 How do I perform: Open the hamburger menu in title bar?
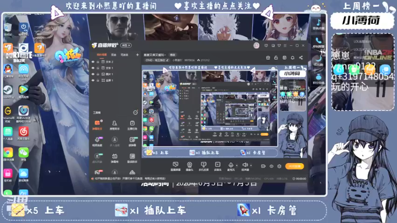coord(285,46)
